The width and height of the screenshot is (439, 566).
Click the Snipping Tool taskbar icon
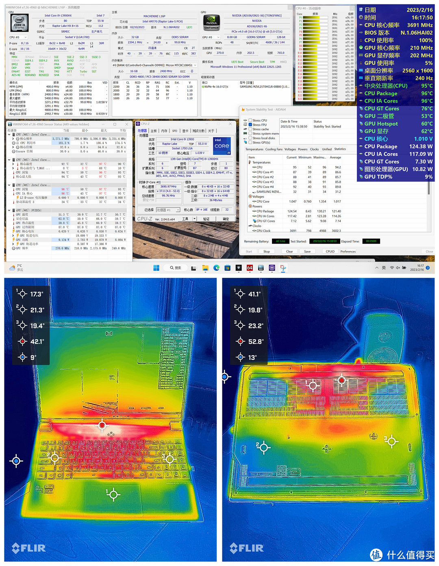[x=283, y=268]
